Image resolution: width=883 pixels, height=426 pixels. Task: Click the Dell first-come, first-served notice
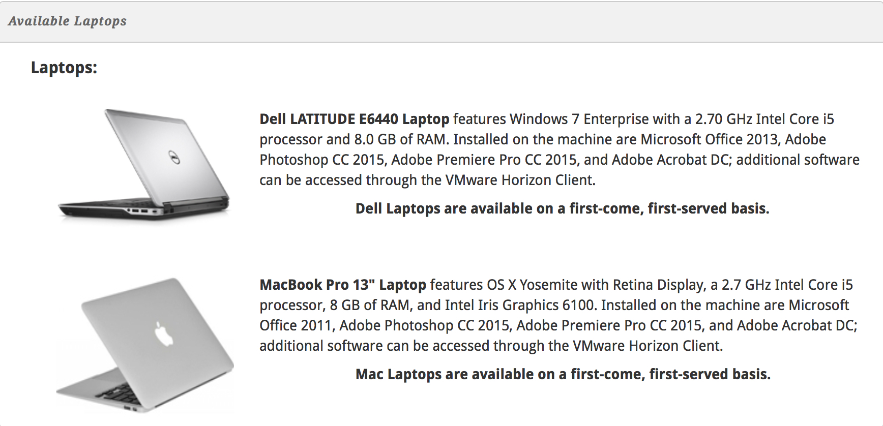coord(562,208)
